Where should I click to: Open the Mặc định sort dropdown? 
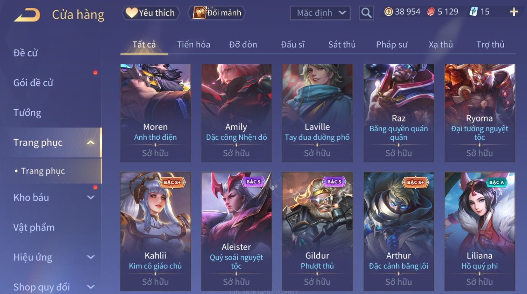[320, 13]
